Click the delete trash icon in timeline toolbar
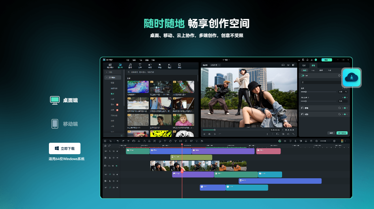The image size is (374, 209). pos(128,141)
